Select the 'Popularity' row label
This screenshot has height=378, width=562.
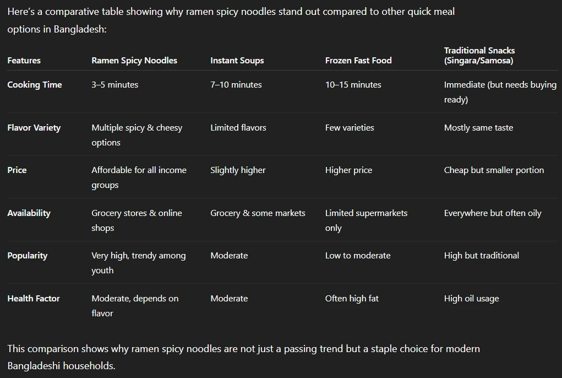(28, 256)
